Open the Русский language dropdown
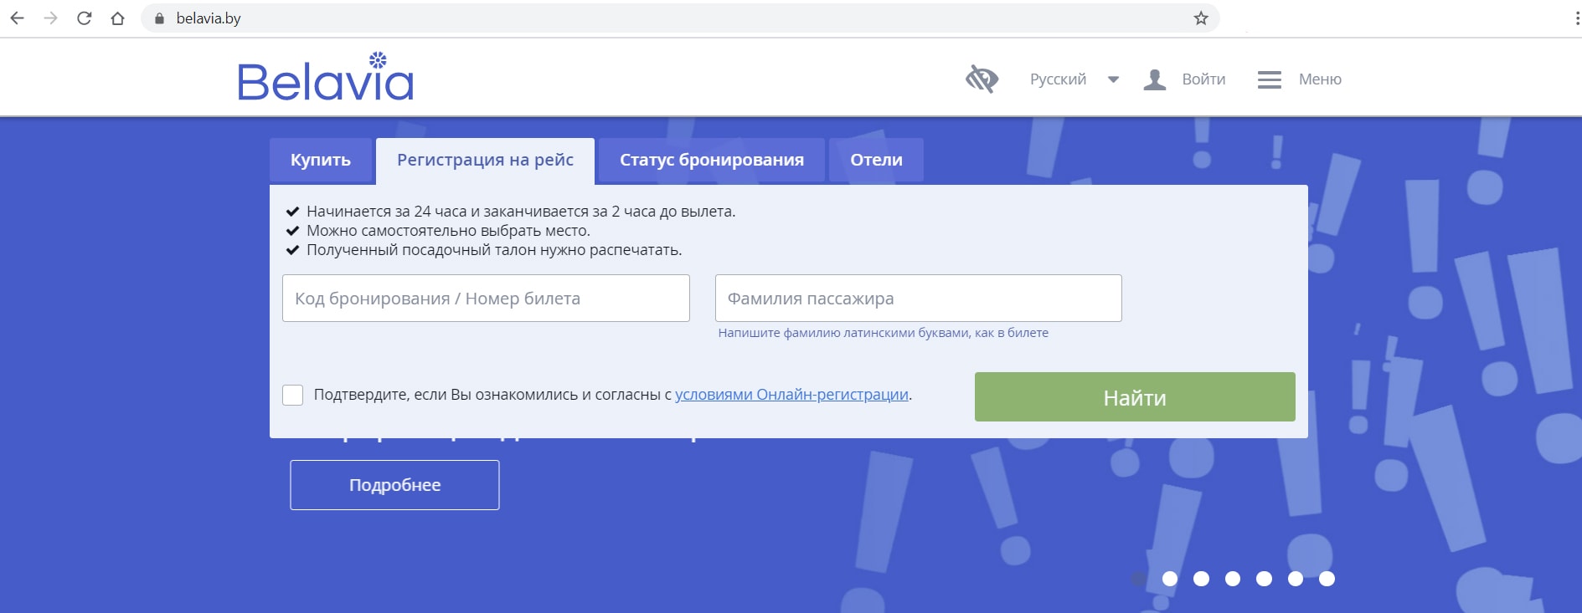This screenshot has width=1582, height=613. (1058, 79)
